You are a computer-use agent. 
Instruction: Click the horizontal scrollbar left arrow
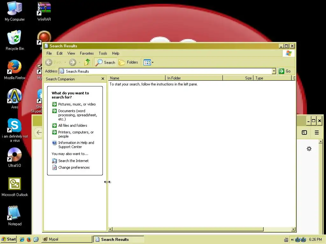pos(110,229)
